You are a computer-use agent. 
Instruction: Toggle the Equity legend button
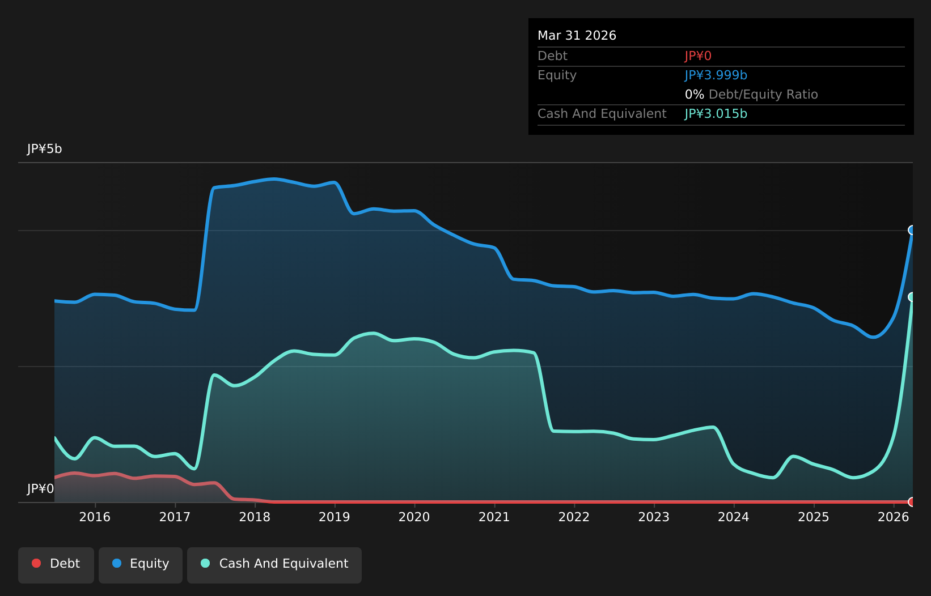pyautogui.click(x=141, y=565)
